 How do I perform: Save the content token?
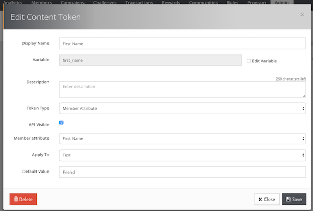tap(294, 199)
